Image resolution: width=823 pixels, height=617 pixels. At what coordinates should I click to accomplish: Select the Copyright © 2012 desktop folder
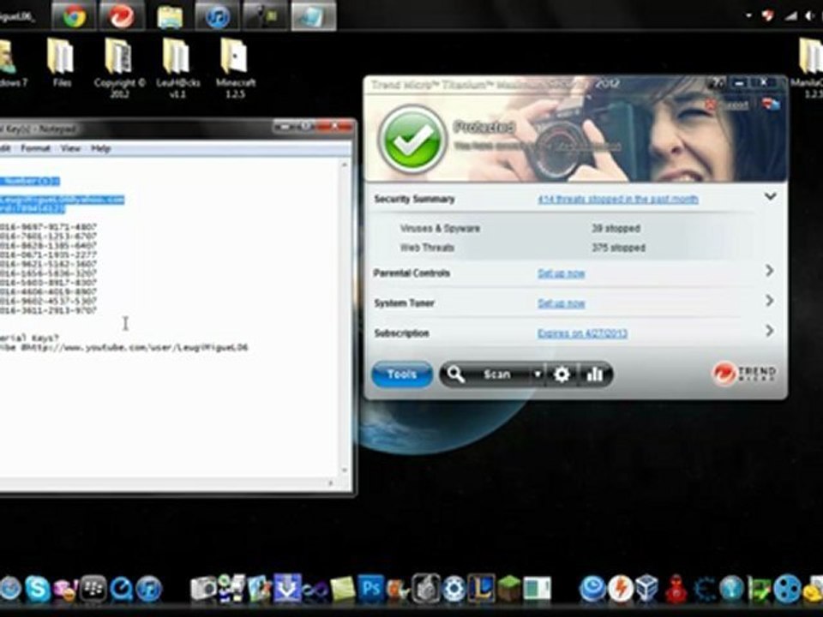119,67
